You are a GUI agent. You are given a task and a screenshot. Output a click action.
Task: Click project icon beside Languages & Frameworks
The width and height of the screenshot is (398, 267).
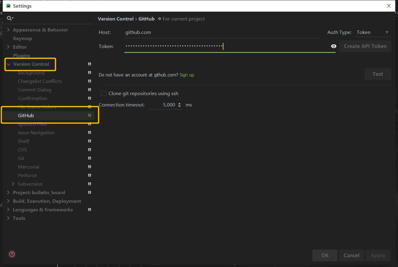click(x=90, y=210)
